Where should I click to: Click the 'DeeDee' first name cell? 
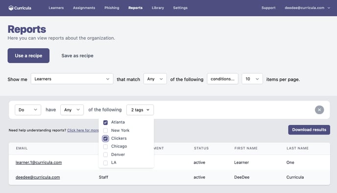242,177
